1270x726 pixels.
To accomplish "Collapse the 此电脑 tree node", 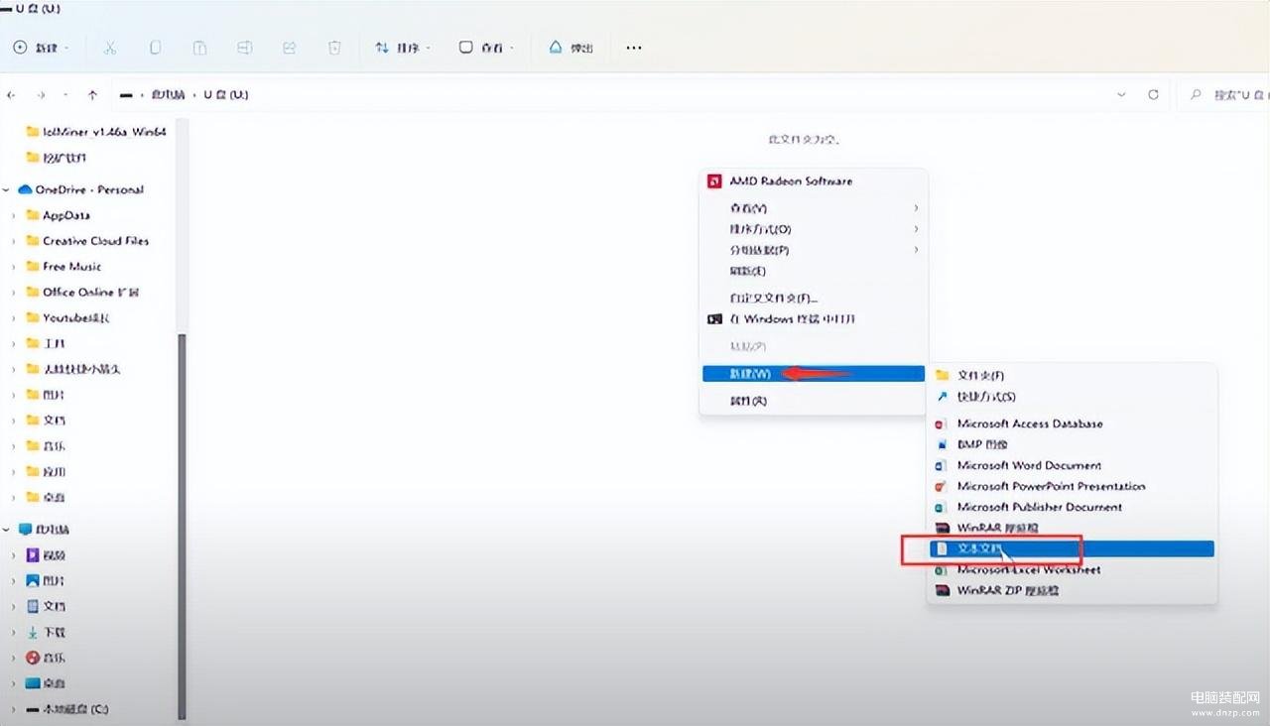I will point(8,530).
